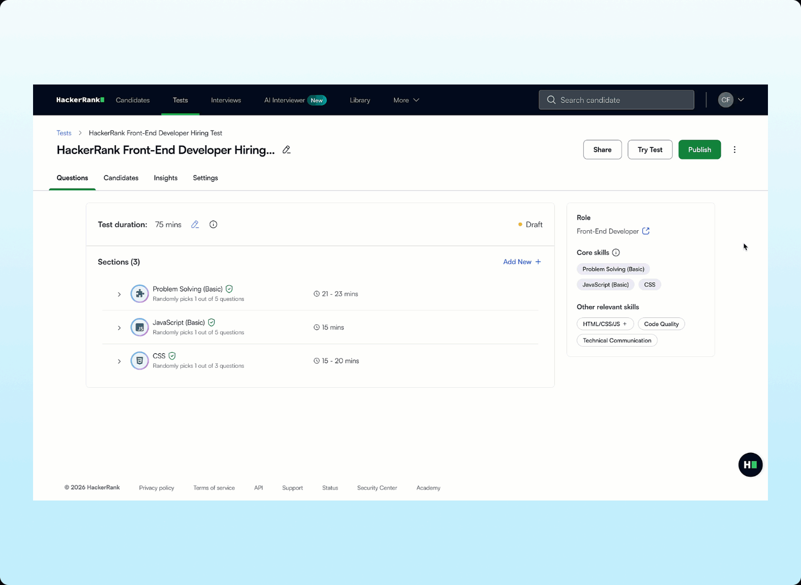Open Status footer link
The height and width of the screenshot is (585, 801).
tap(330, 488)
